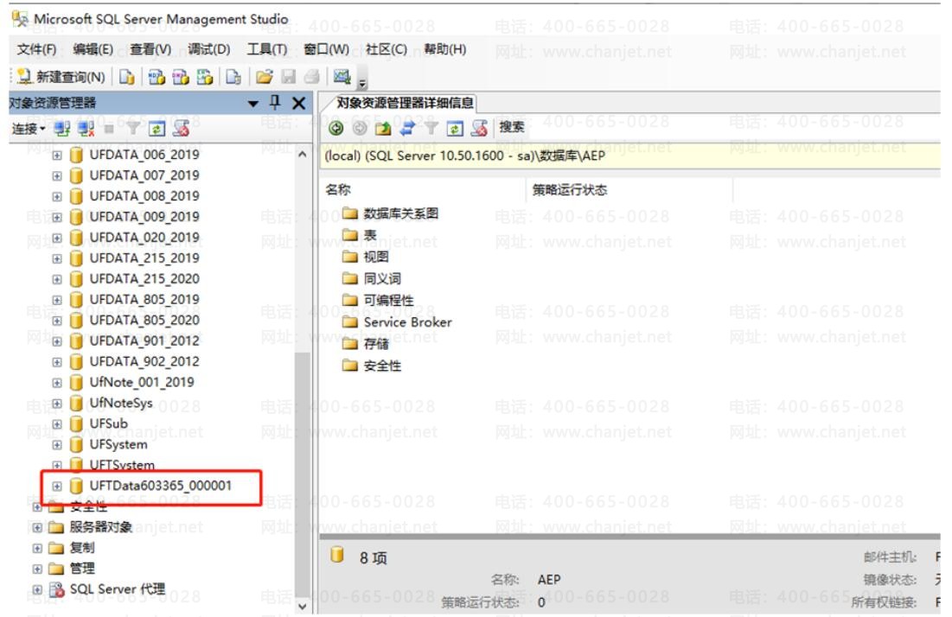Click the Stop square icon in Object Explorer
Image resolution: width=952 pixels, height=617 pixels.
click(x=109, y=129)
